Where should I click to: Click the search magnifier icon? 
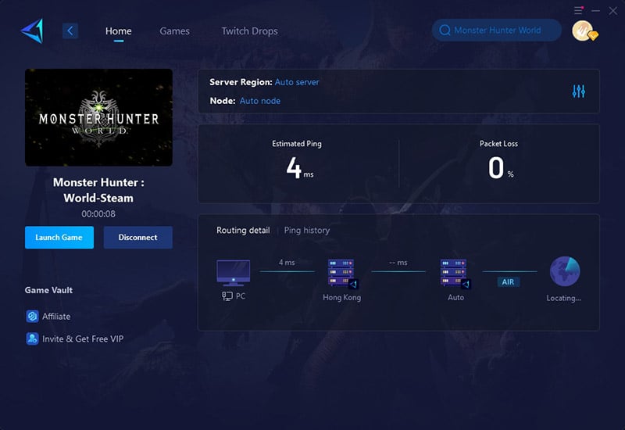445,30
